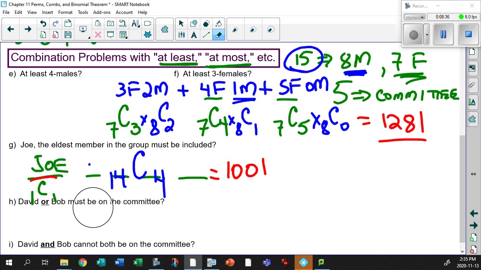Click scrollbar down arrow at page bottom
Screen dimensions: 481x270
pyautogui.click(x=463, y=252)
